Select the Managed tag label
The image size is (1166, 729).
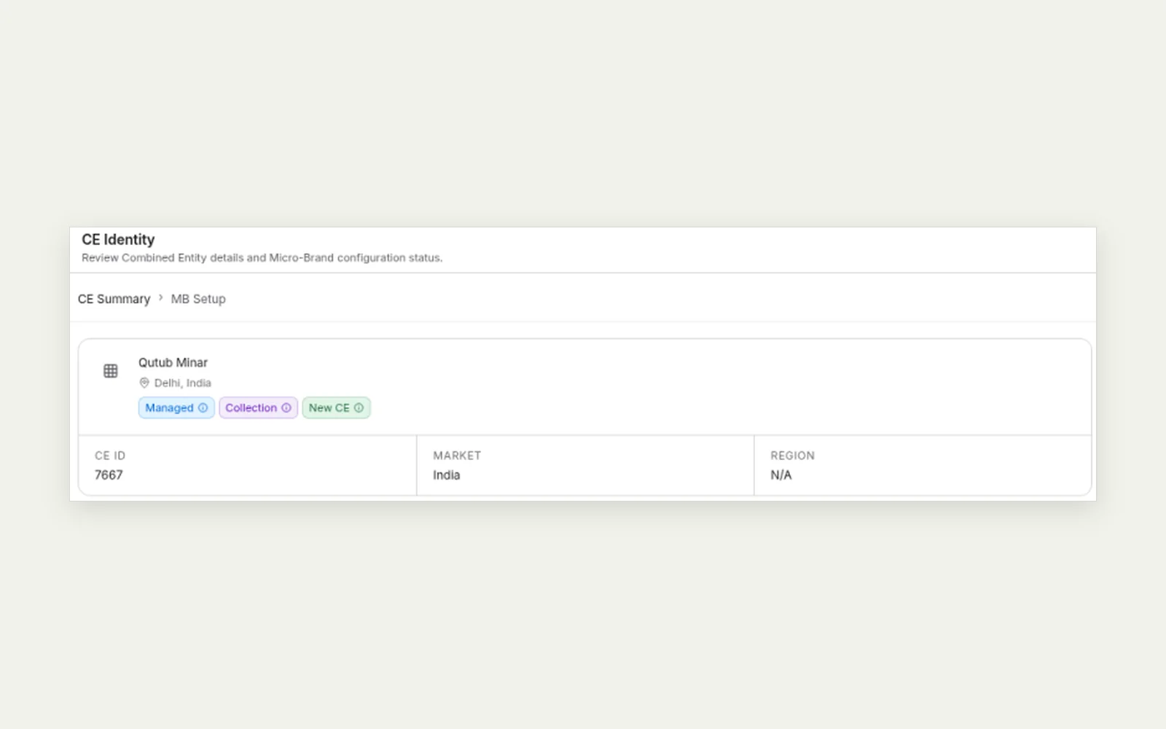click(169, 408)
